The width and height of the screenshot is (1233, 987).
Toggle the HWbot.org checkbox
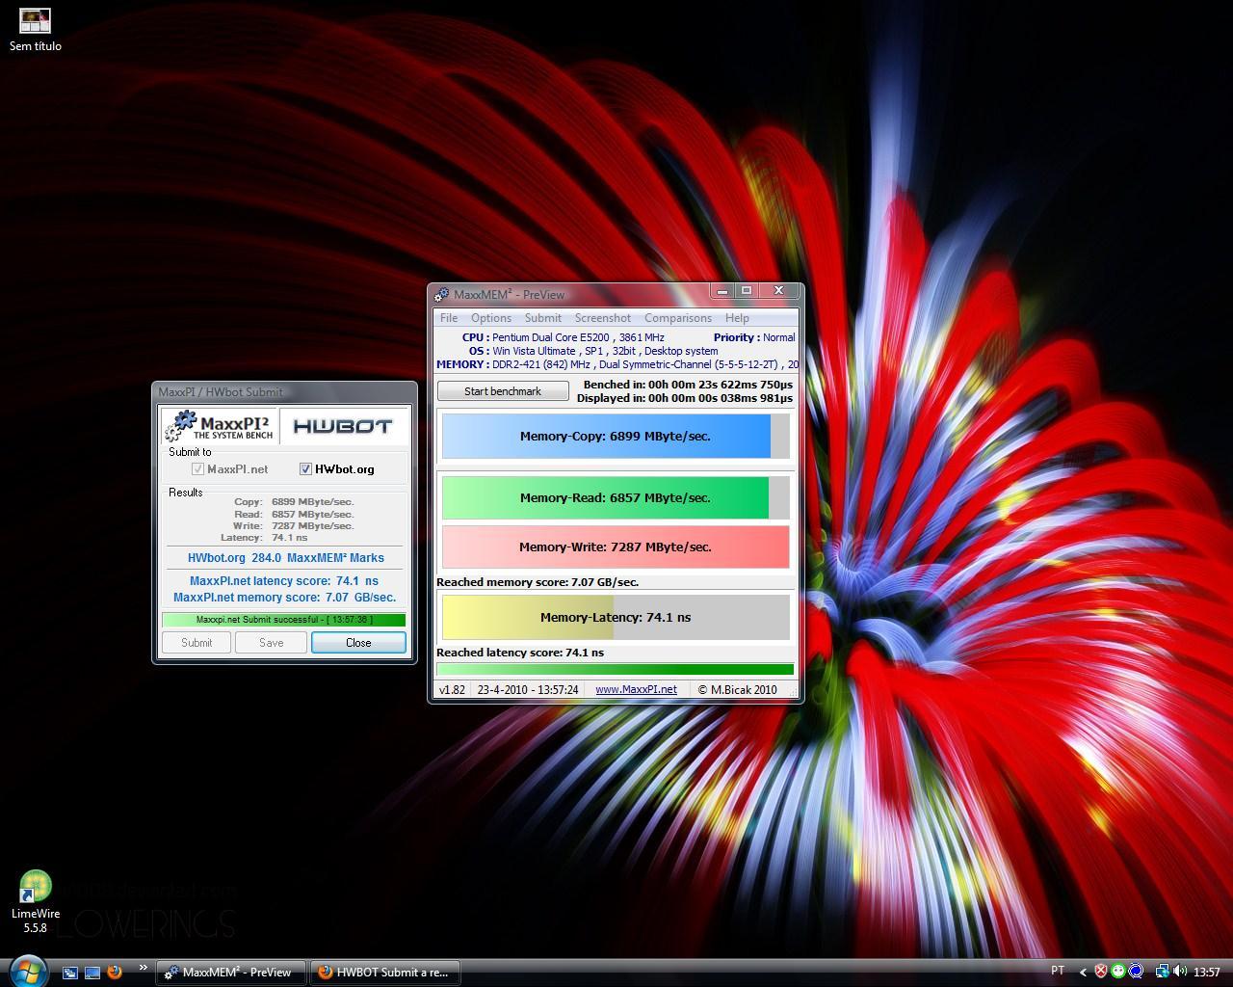pos(305,469)
